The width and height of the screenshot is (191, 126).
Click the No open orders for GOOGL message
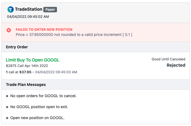pos(43,96)
